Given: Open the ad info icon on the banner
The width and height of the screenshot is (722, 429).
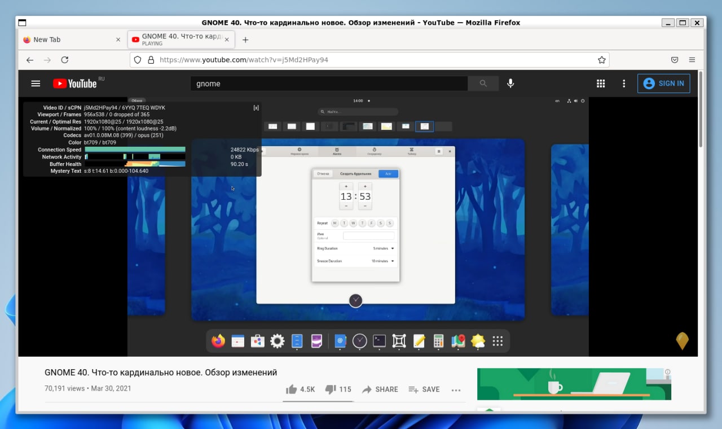Looking at the screenshot, I should (668, 372).
